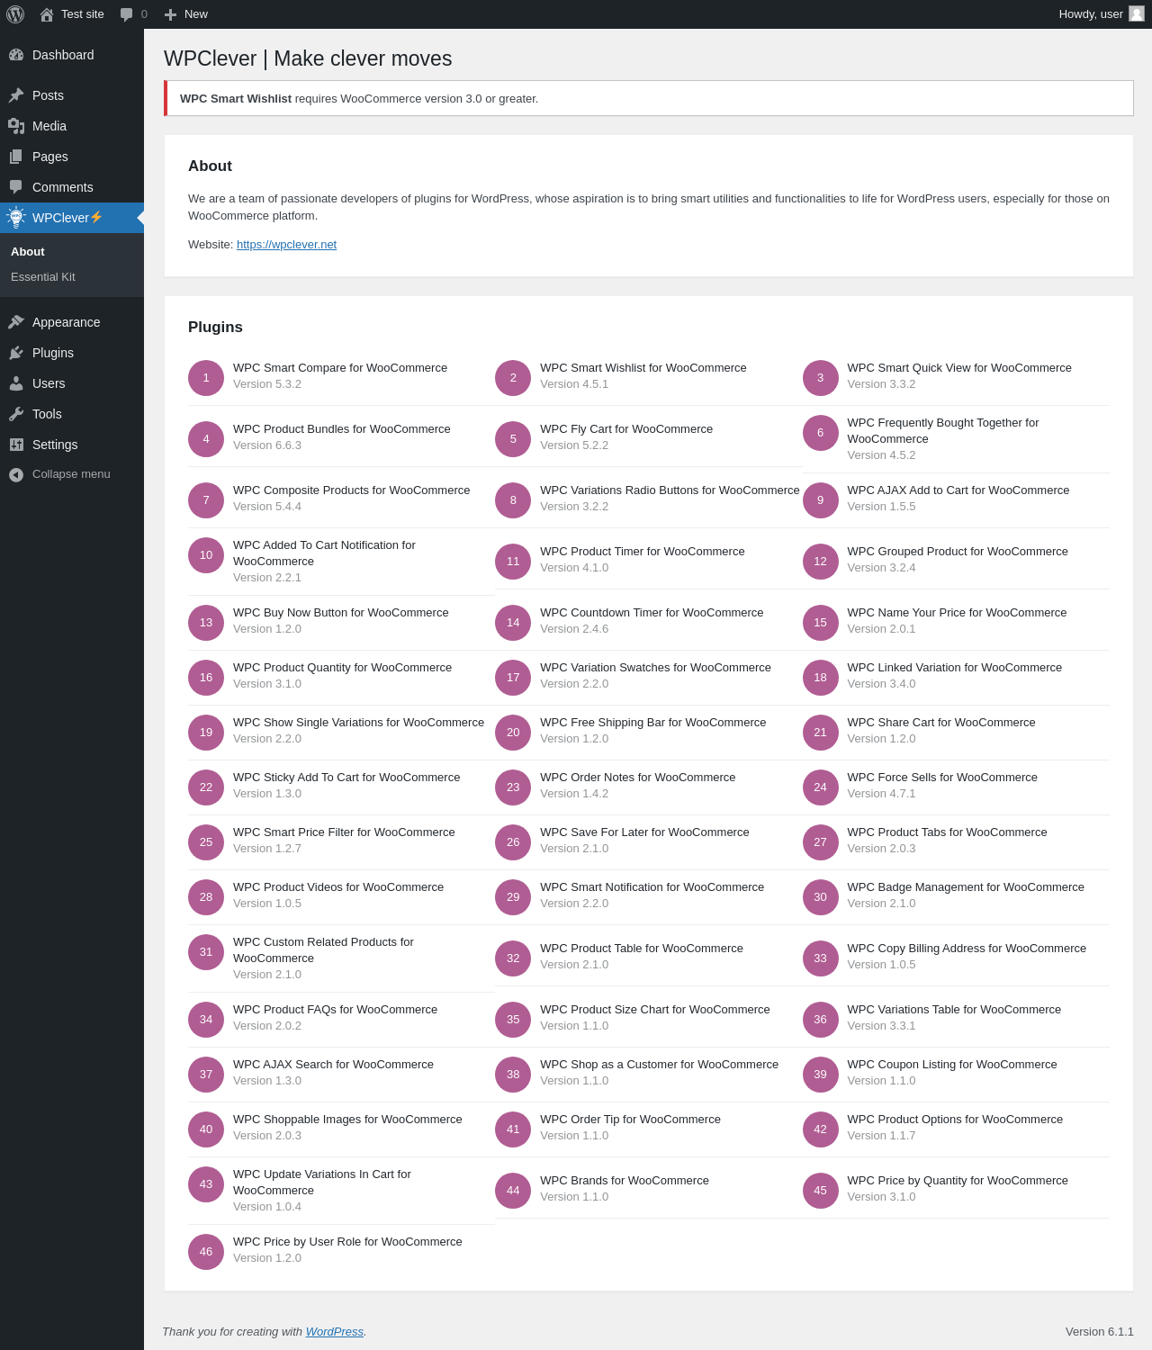Screen dimensions: 1152x1350
Task: Click plugin number 6 circle badge
Action: pos(820,433)
